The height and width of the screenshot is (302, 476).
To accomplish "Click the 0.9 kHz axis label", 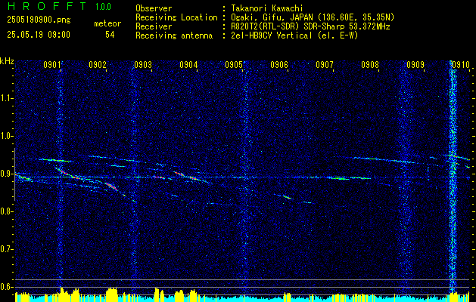I will [6, 174].
